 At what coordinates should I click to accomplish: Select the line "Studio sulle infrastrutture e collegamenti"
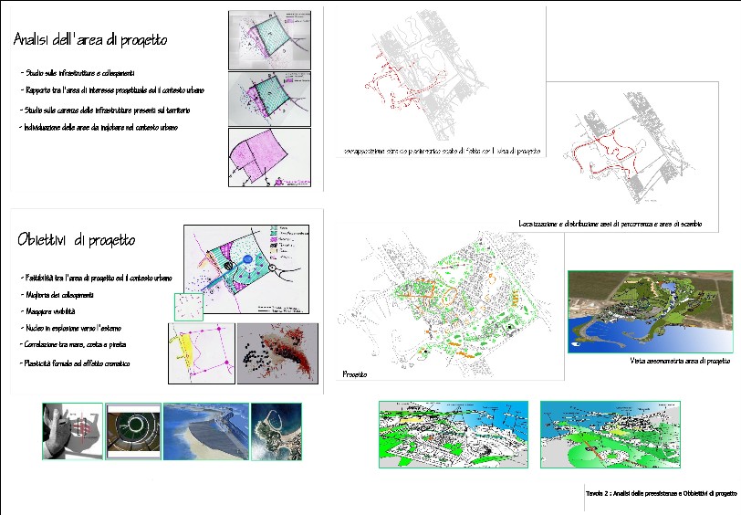click(78, 73)
